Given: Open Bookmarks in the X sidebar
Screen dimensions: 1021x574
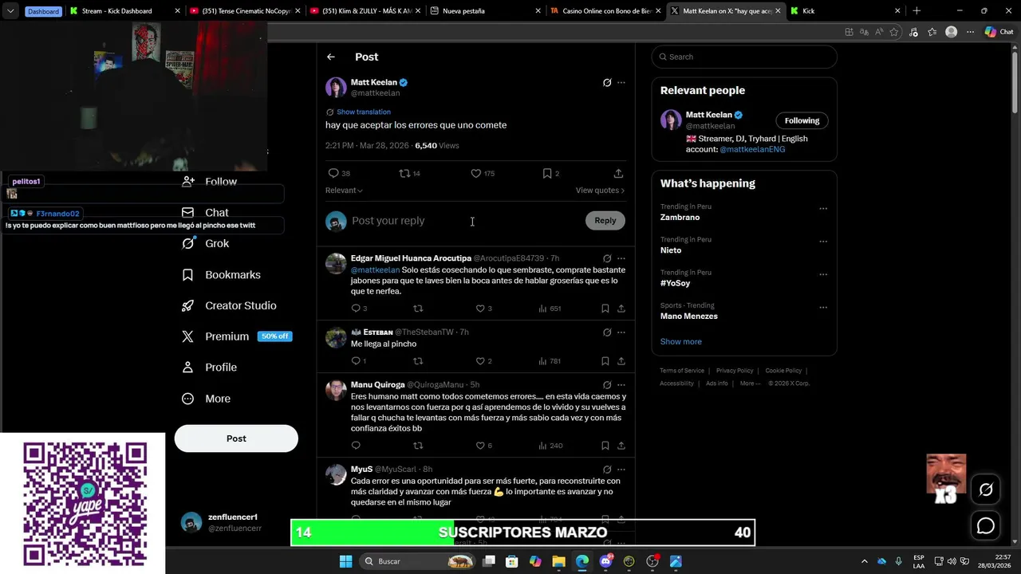Looking at the screenshot, I should click(x=222, y=274).
